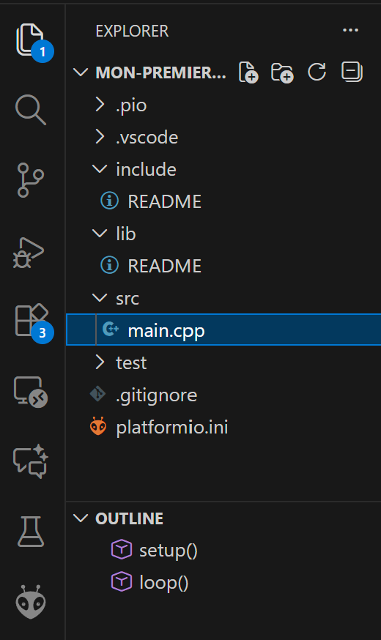The height and width of the screenshot is (640, 381).
Task: Collapse all folders in Explorer
Action: tap(352, 72)
